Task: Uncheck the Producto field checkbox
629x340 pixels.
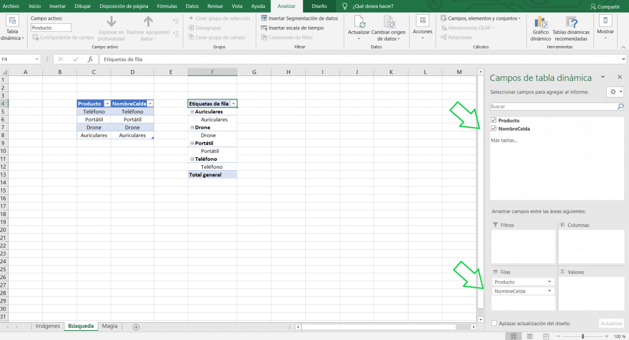Action: coord(494,120)
